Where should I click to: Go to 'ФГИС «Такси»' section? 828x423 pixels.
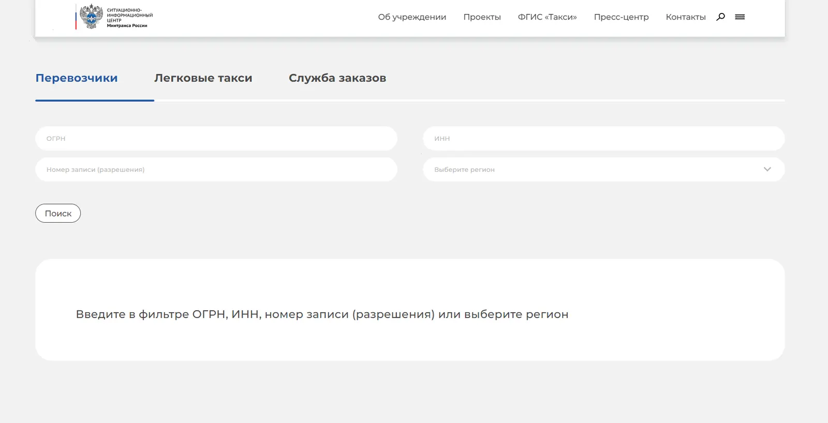pyautogui.click(x=547, y=17)
